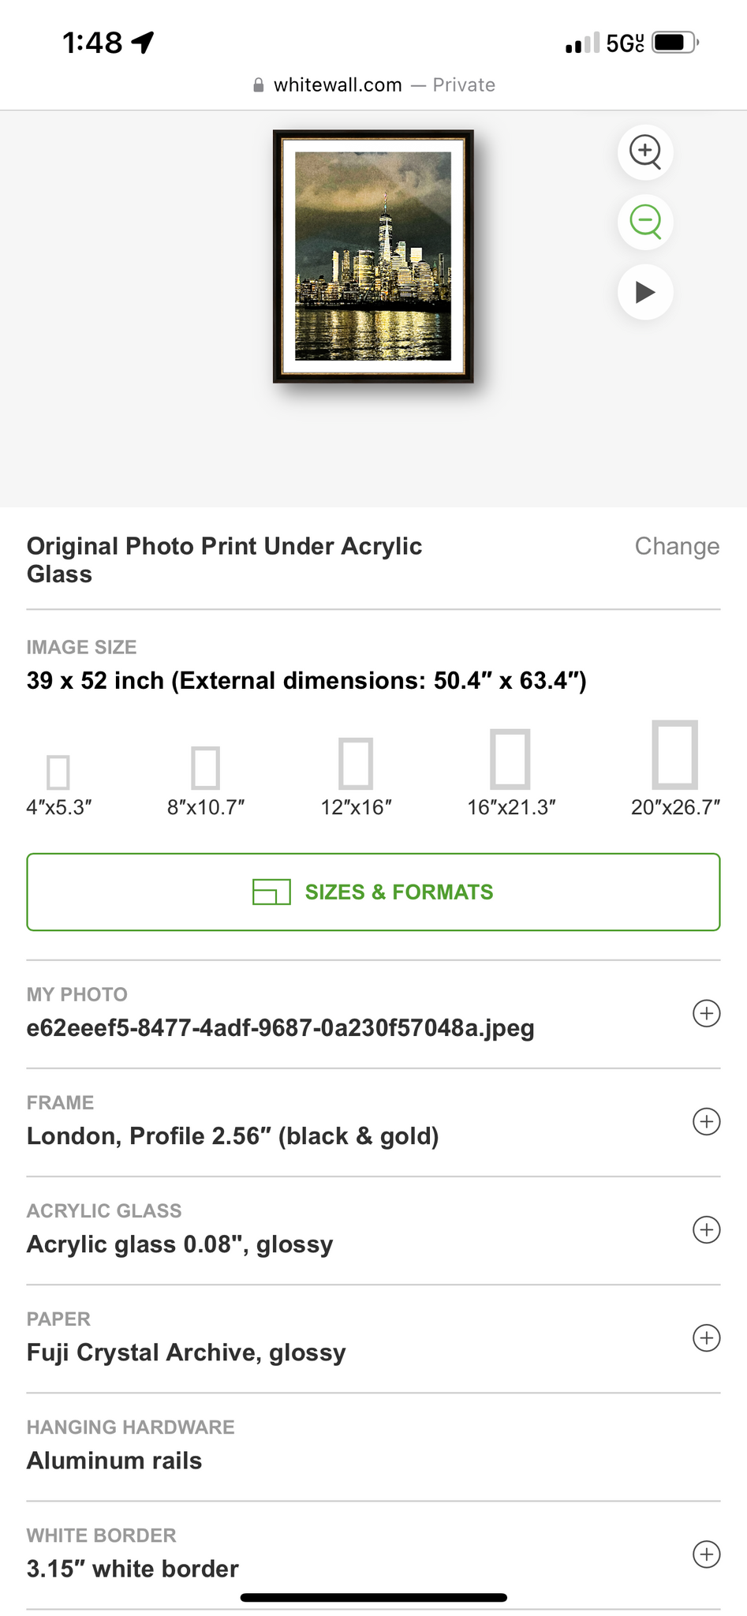Select the 4"x5.3" image size
747x1616 pixels.
point(58,772)
